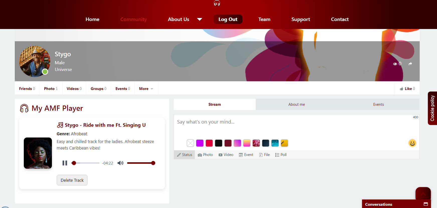Select the no-background swatch

click(x=191, y=143)
